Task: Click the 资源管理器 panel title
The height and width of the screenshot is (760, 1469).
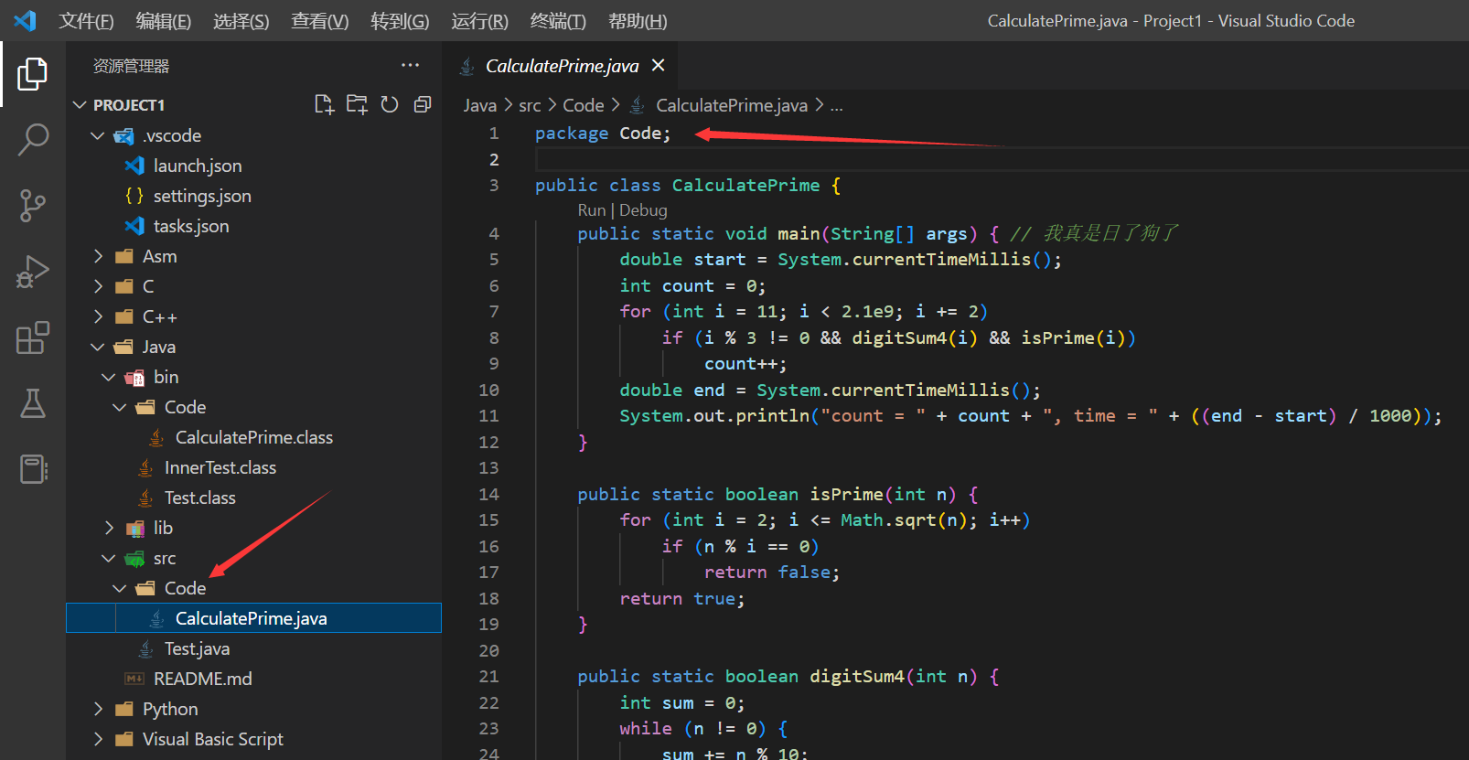Action: coord(132,66)
